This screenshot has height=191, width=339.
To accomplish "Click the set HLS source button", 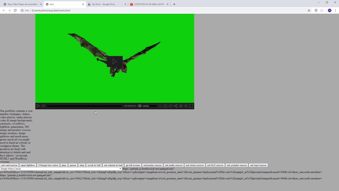I will pos(215,165).
